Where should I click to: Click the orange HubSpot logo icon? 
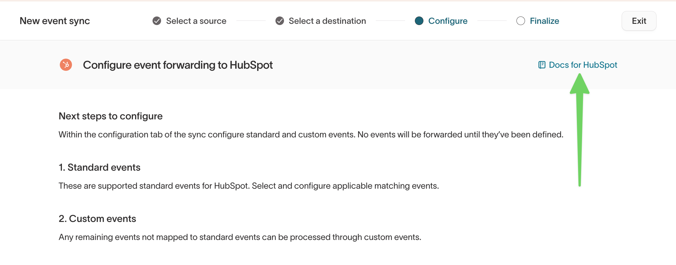pyautogui.click(x=66, y=65)
